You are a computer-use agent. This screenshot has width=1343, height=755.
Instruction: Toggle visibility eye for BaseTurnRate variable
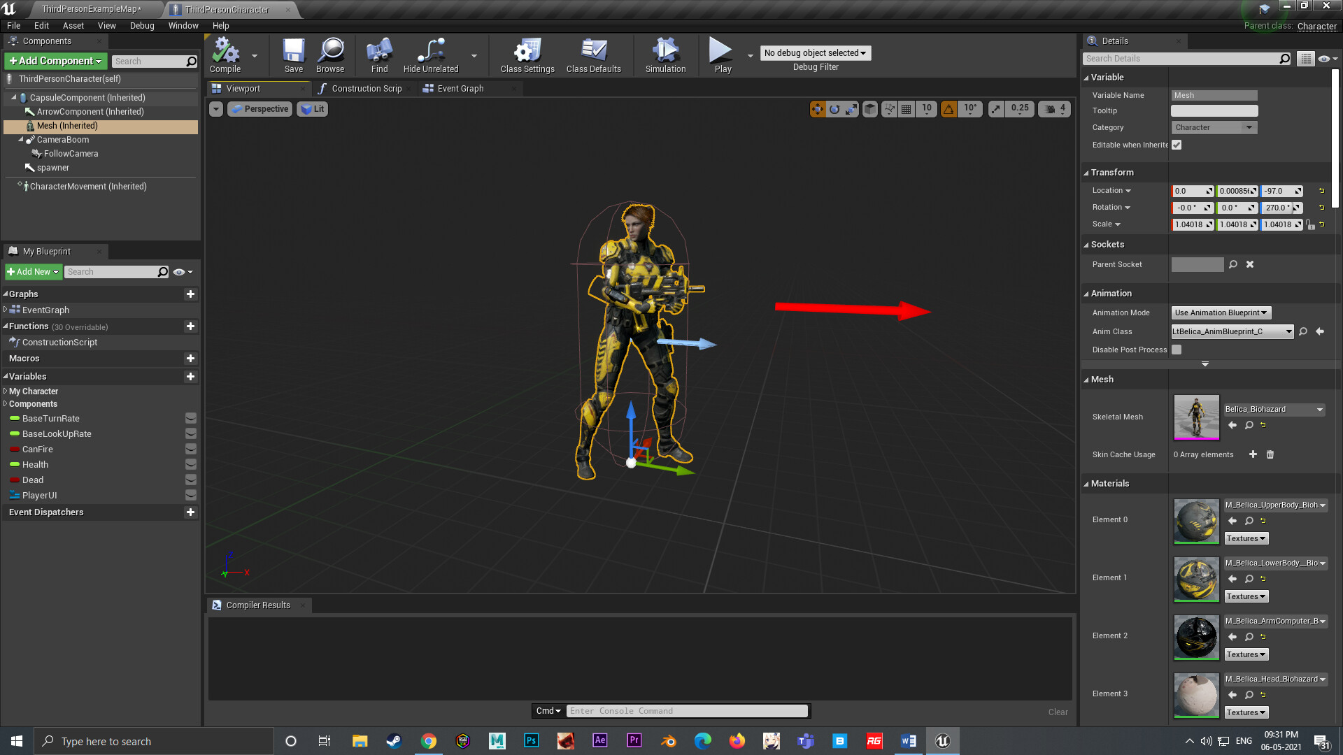click(190, 418)
